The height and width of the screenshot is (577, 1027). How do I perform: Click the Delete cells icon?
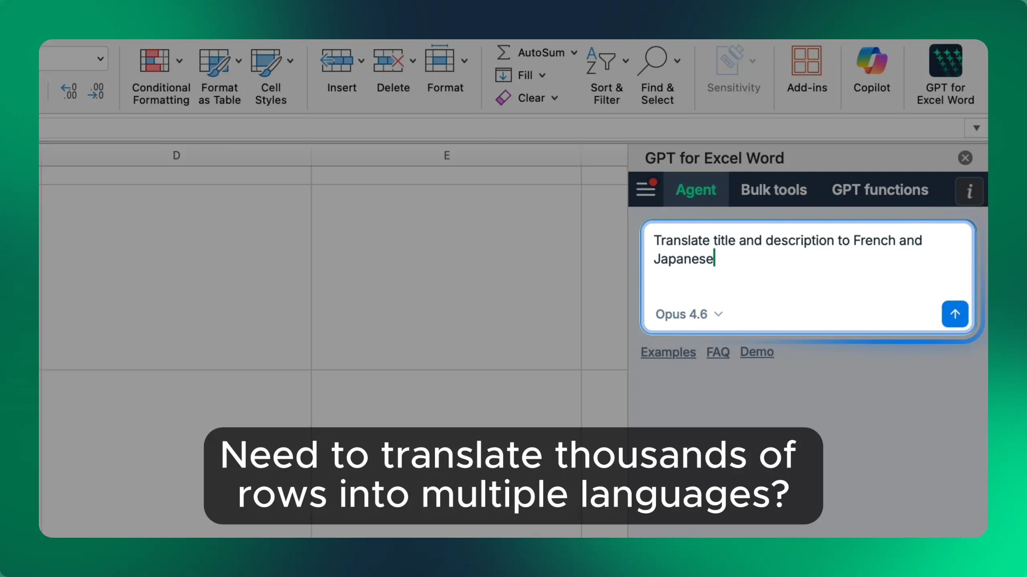pyautogui.click(x=388, y=61)
